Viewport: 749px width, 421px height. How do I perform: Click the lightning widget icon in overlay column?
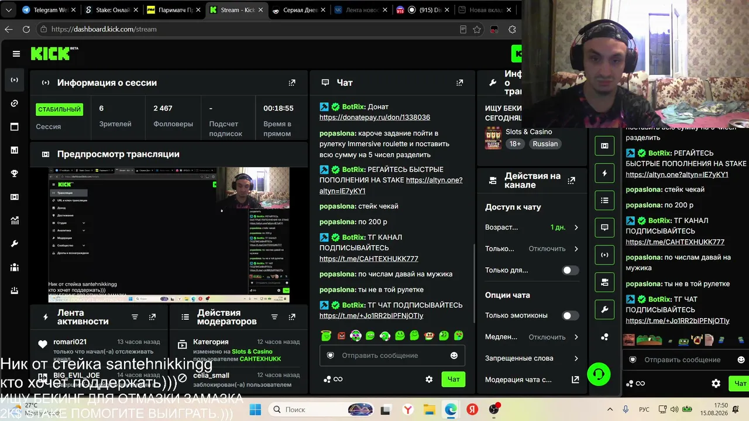click(x=604, y=173)
